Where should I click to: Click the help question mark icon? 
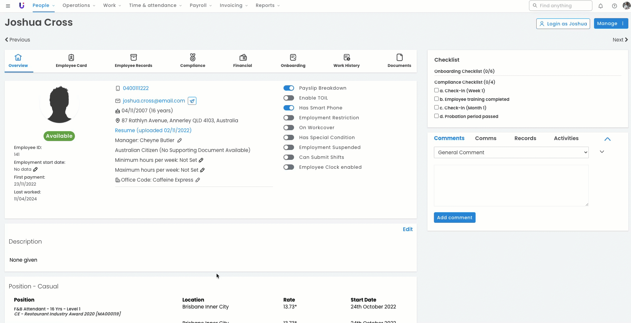[614, 6]
